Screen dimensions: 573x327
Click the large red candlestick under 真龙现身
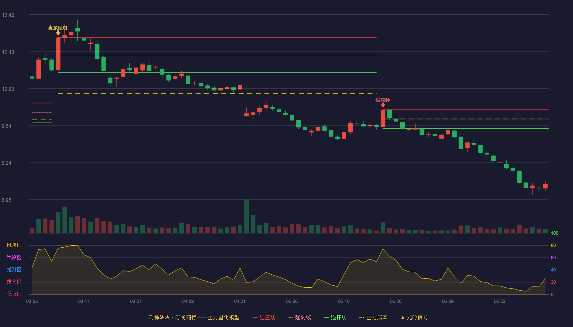(58, 54)
